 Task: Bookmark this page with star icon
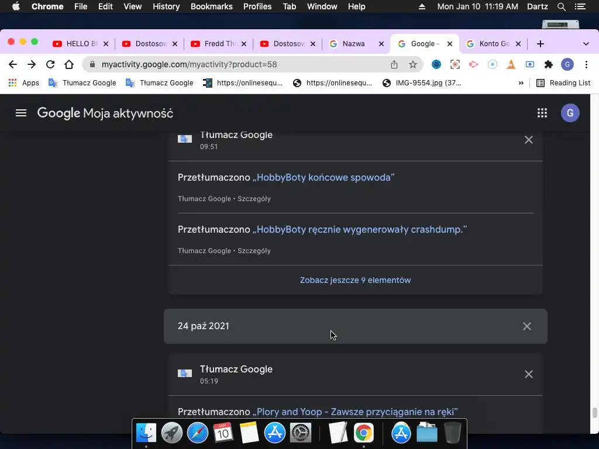413,64
